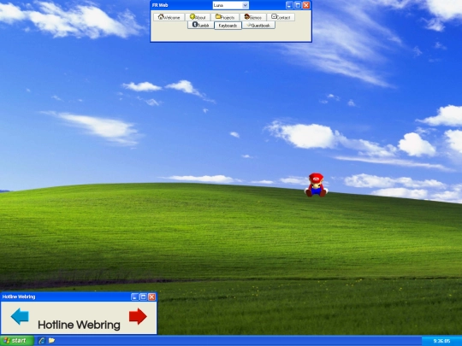This screenshot has width=462, height=346.
Task: Click the taskbar clock
Action: click(442, 341)
